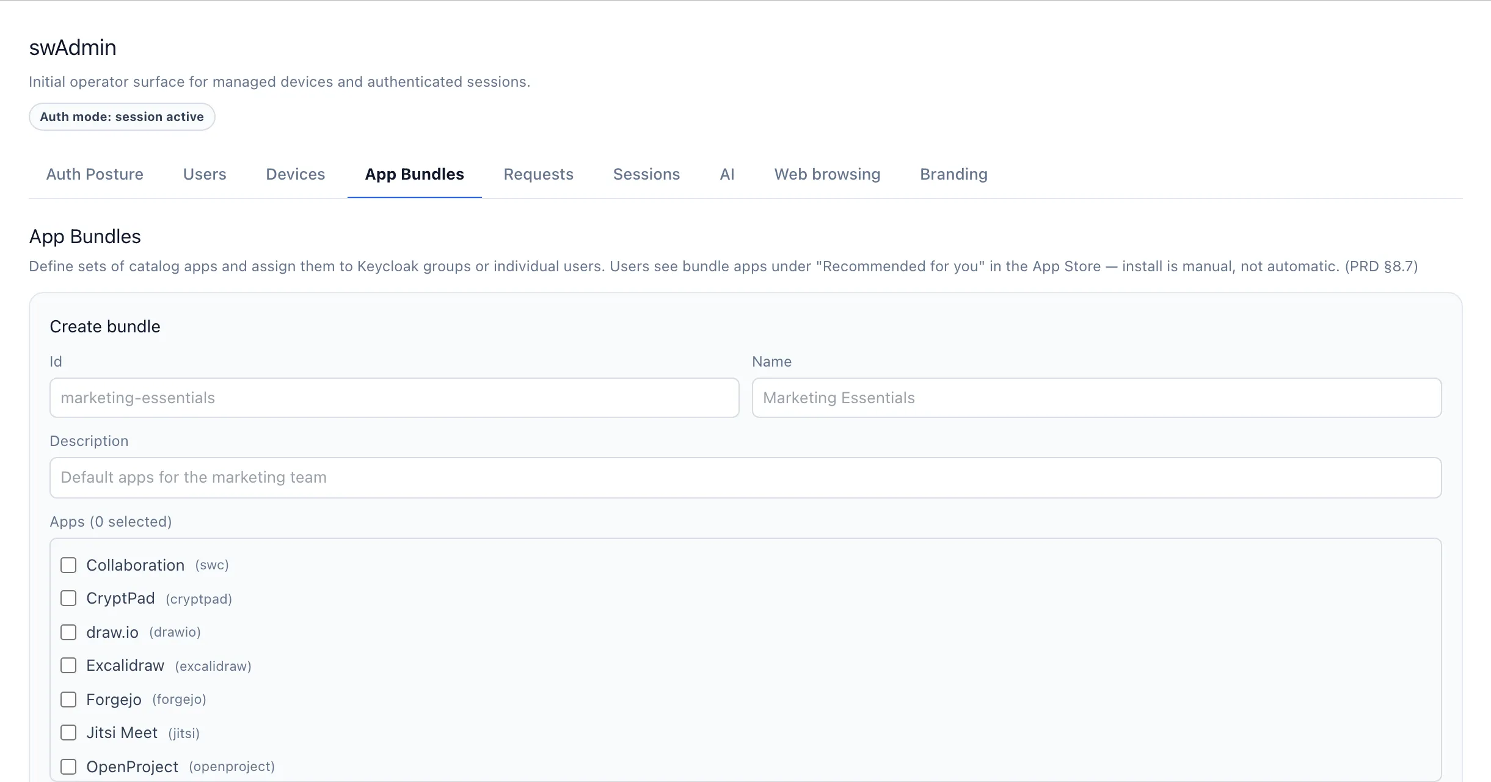
Task: Open the Branding tab
Action: [x=953, y=174]
